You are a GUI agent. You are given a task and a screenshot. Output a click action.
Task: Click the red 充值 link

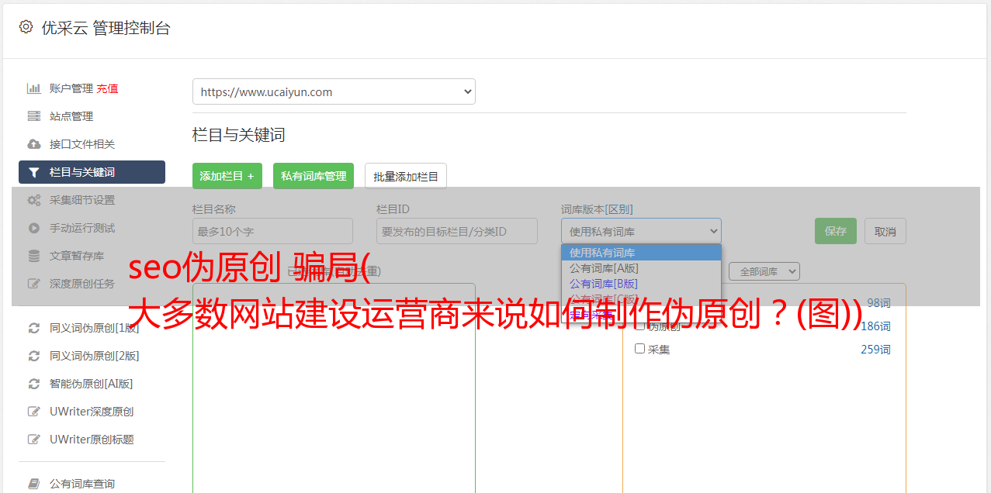coord(107,88)
